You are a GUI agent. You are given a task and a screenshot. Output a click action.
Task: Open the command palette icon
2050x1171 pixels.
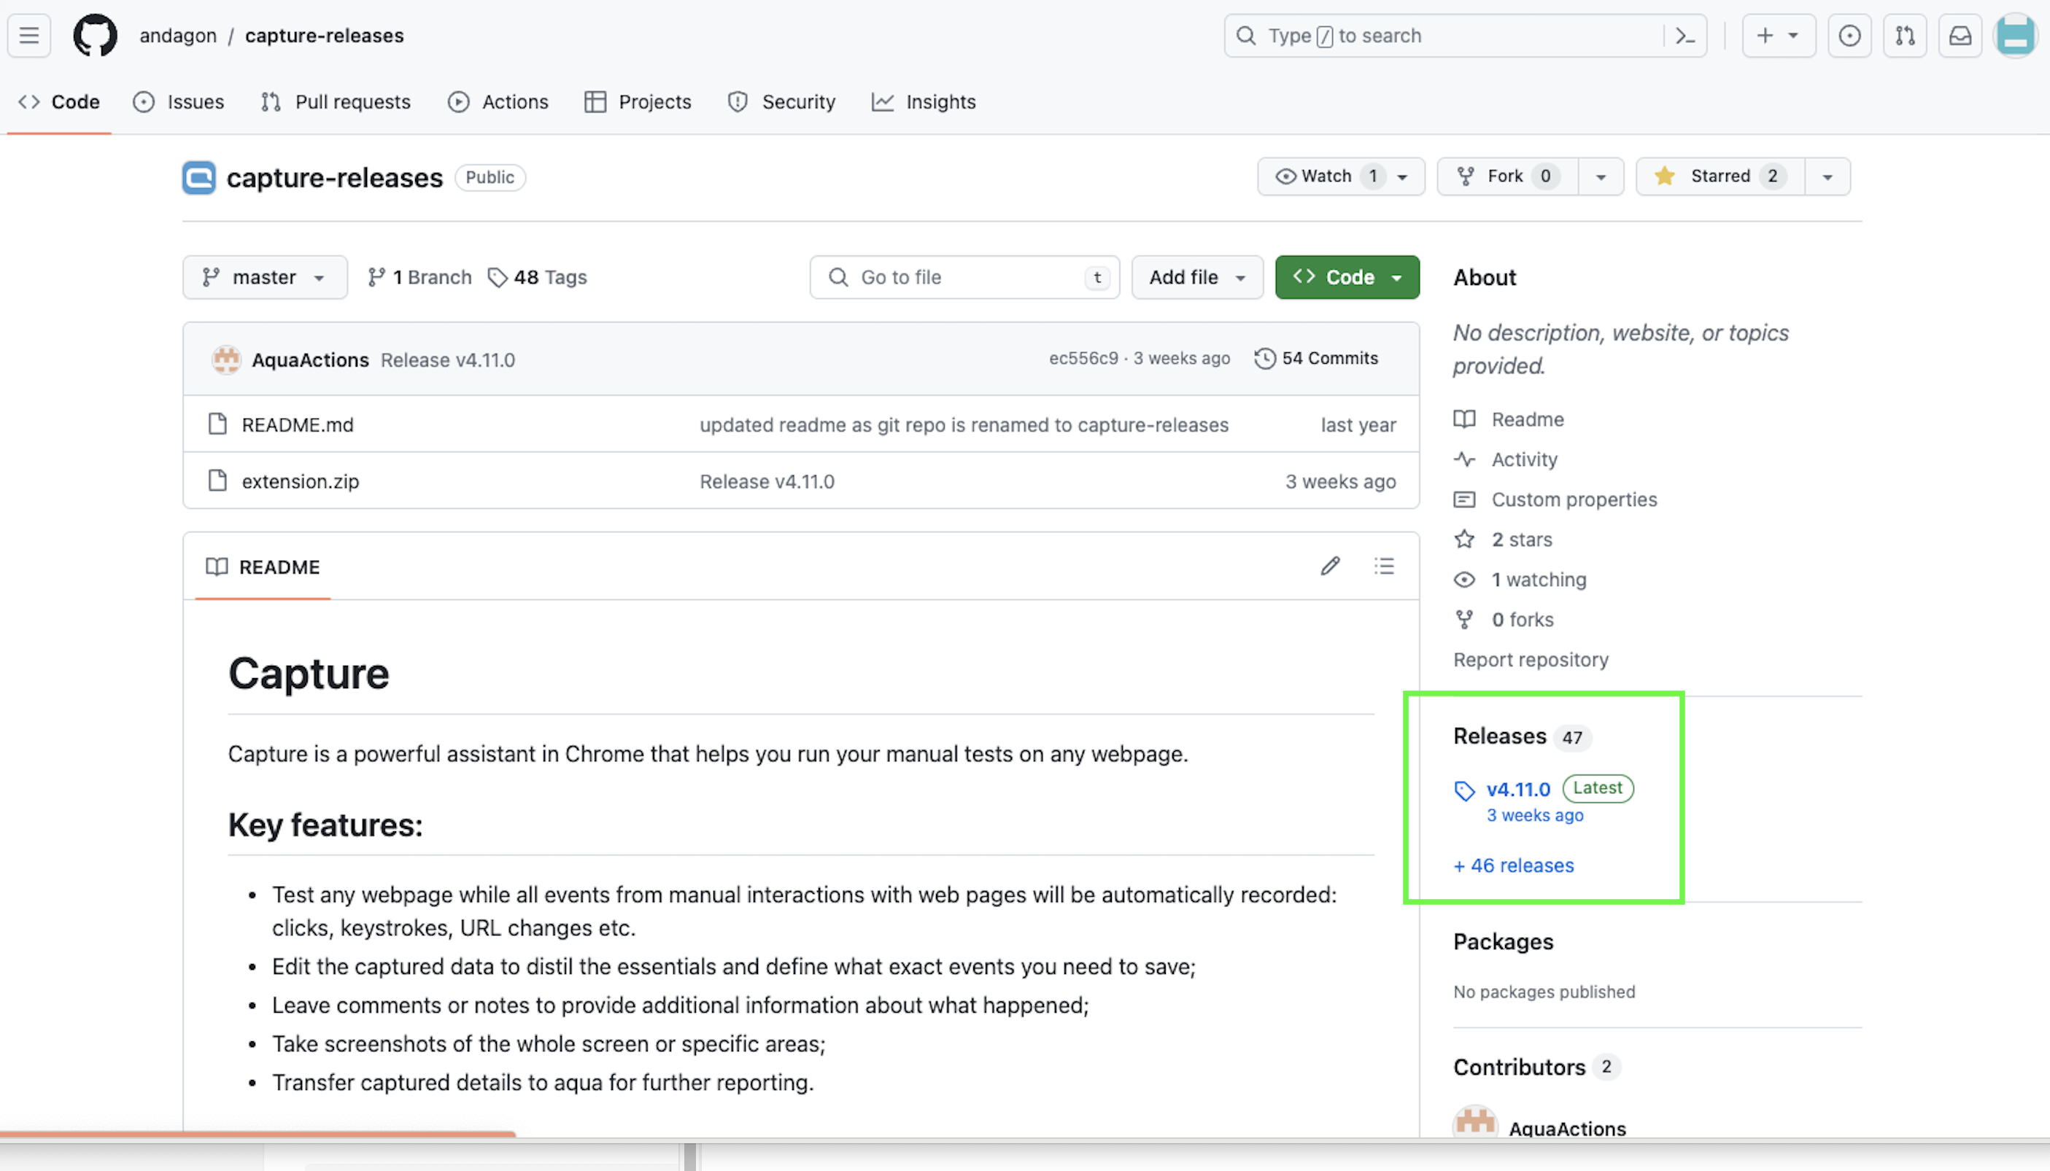click(1685, 36)
